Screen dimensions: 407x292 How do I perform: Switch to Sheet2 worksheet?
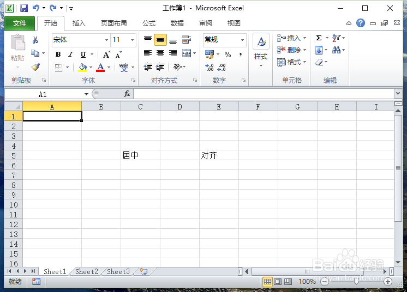[x=87, y=271]
